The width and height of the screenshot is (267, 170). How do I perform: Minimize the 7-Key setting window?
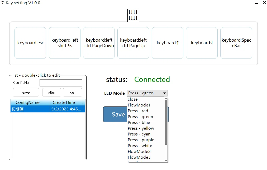pyautogui.click(x=256, y=3)
